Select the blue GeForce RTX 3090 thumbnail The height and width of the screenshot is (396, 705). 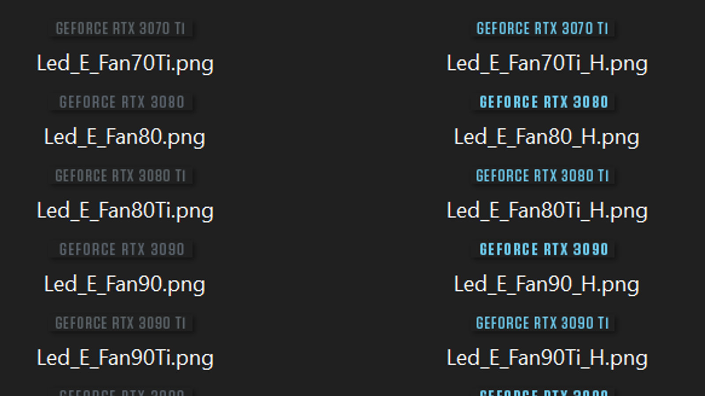544,250
